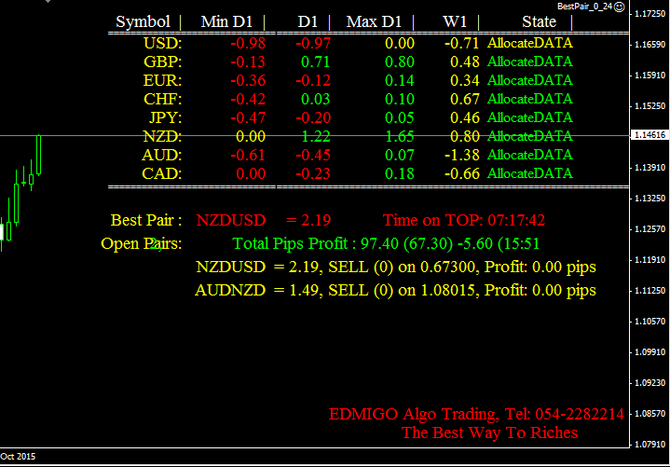Click the Total Pips Profit summary line
This screenshot has width=670, height=467.
[386, 243]
